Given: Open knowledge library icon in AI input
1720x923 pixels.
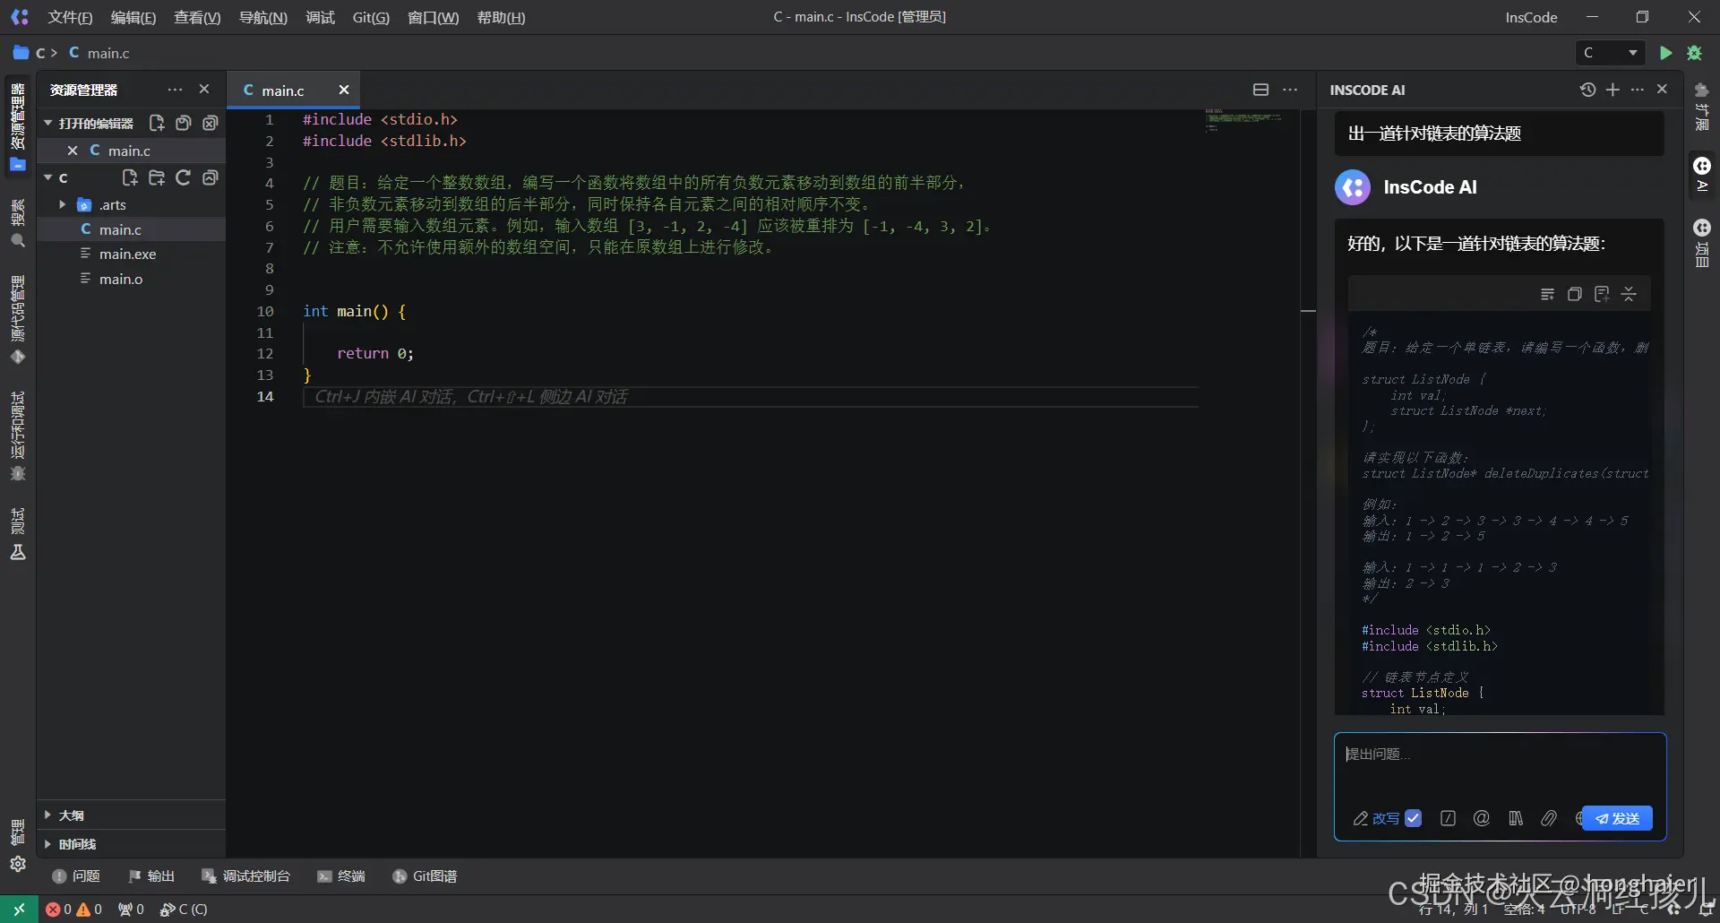Looking at the screenshot, I should 1516,818.
